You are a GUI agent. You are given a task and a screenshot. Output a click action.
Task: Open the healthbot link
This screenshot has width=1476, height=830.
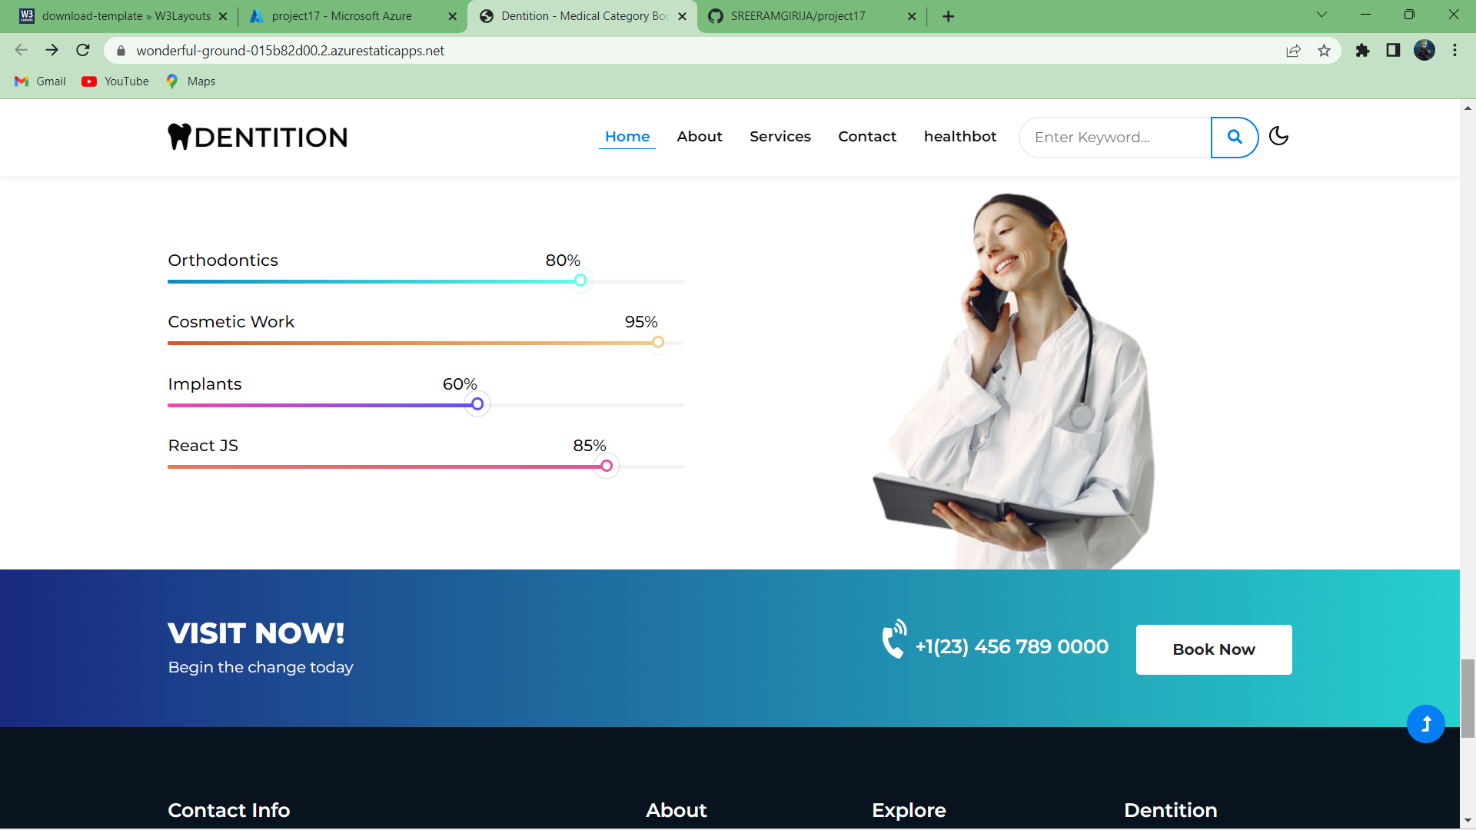[x=959, y=136]
